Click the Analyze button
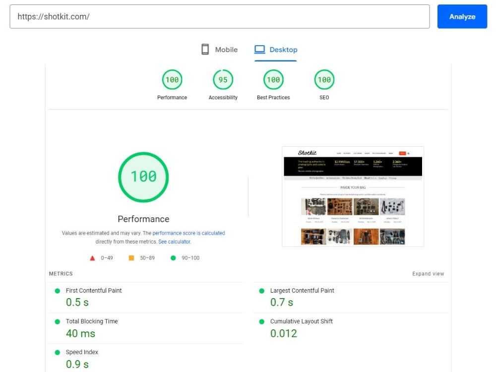The height and width of the screenshot is (372, 496). (462, 16)
